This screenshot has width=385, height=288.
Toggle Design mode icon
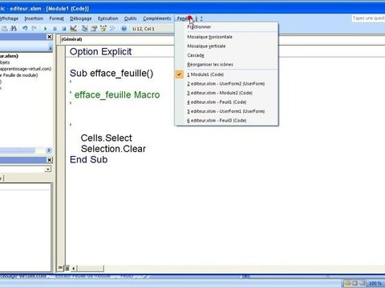point(74,28)
